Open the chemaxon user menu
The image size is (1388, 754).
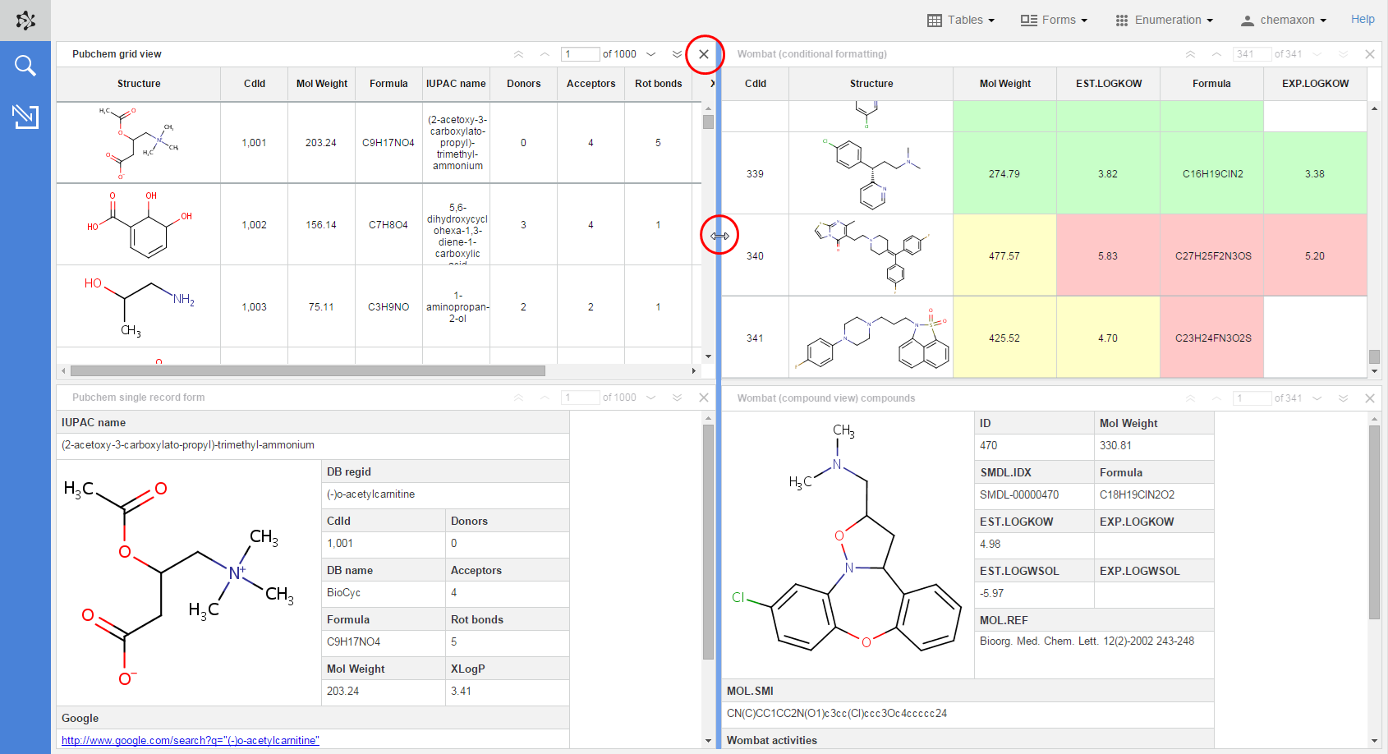1283,20
